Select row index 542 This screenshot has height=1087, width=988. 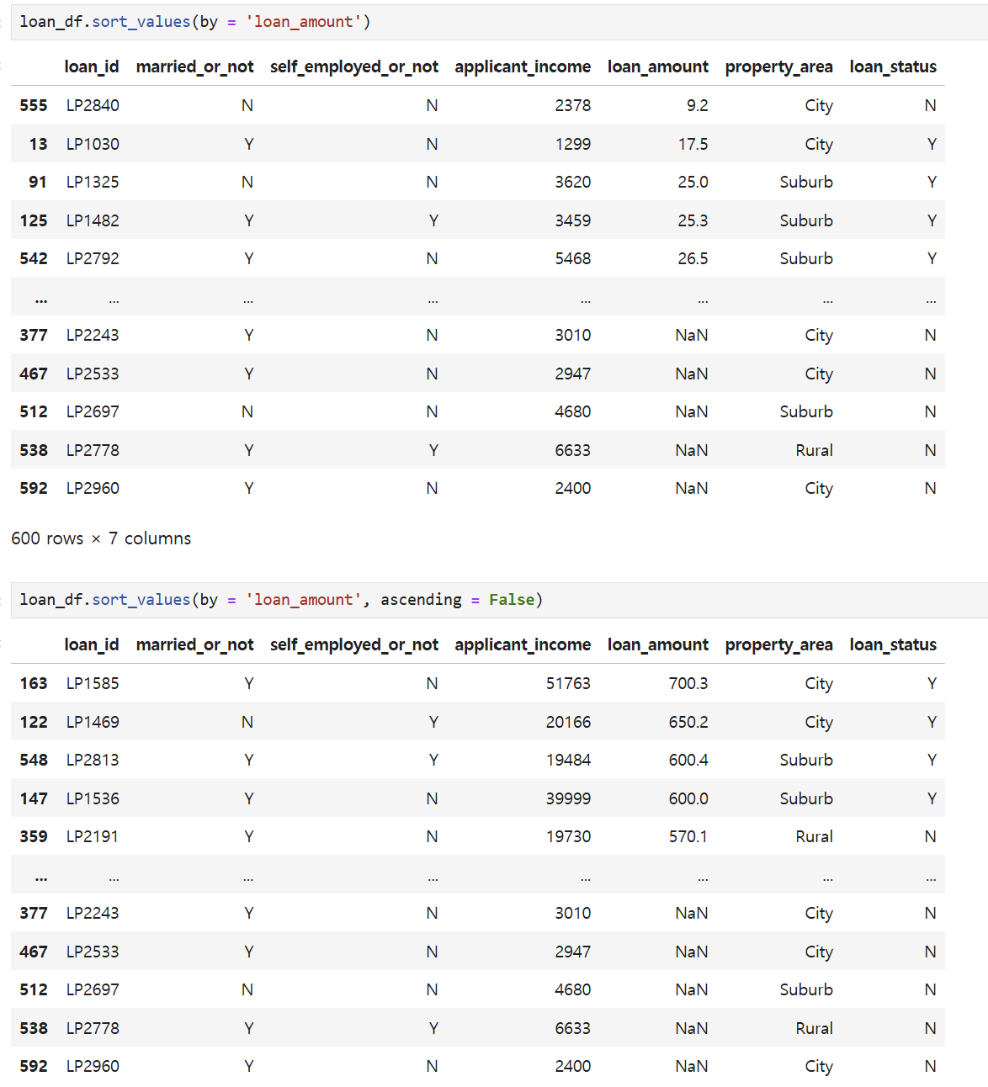tap(34, 258)
